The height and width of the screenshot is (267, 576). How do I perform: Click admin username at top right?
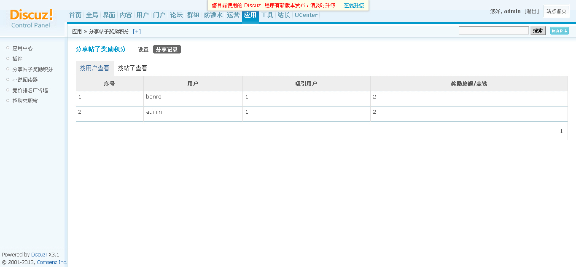512,11
